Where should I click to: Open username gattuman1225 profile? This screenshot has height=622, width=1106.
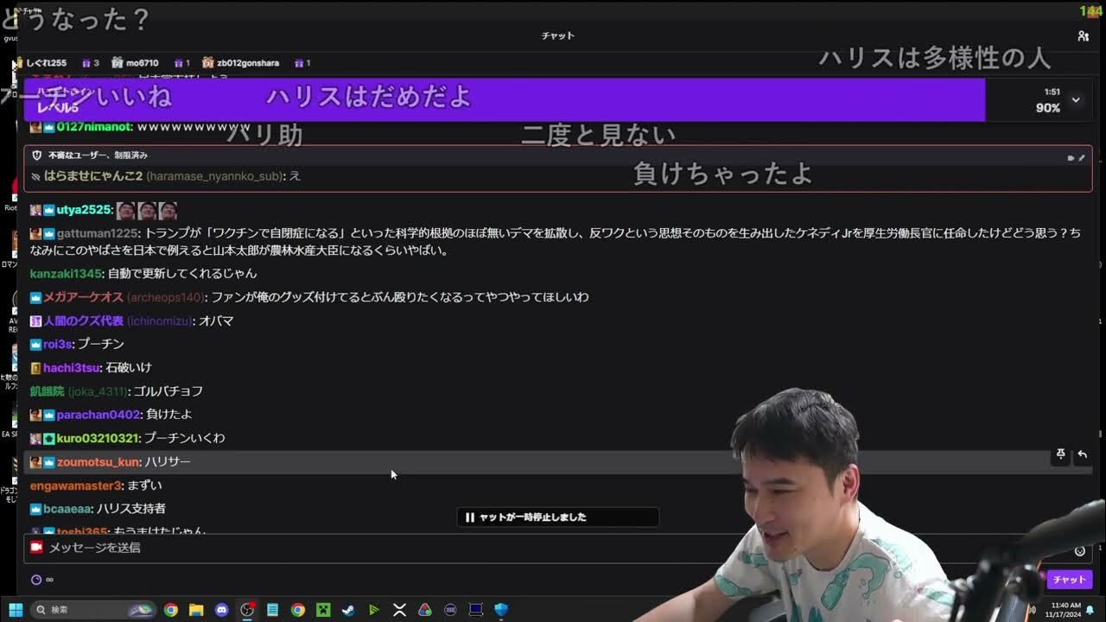coord(97,233)
